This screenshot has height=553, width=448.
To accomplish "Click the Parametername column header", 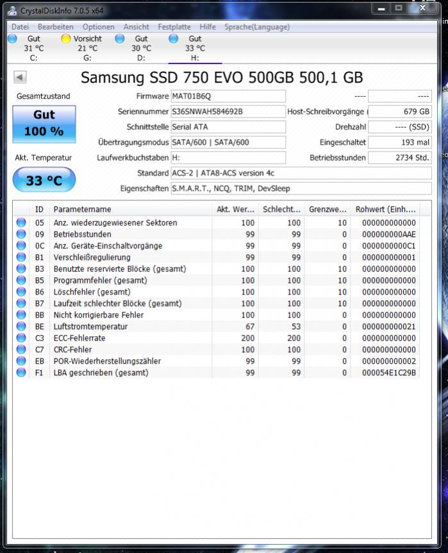I will pos(131,209).
